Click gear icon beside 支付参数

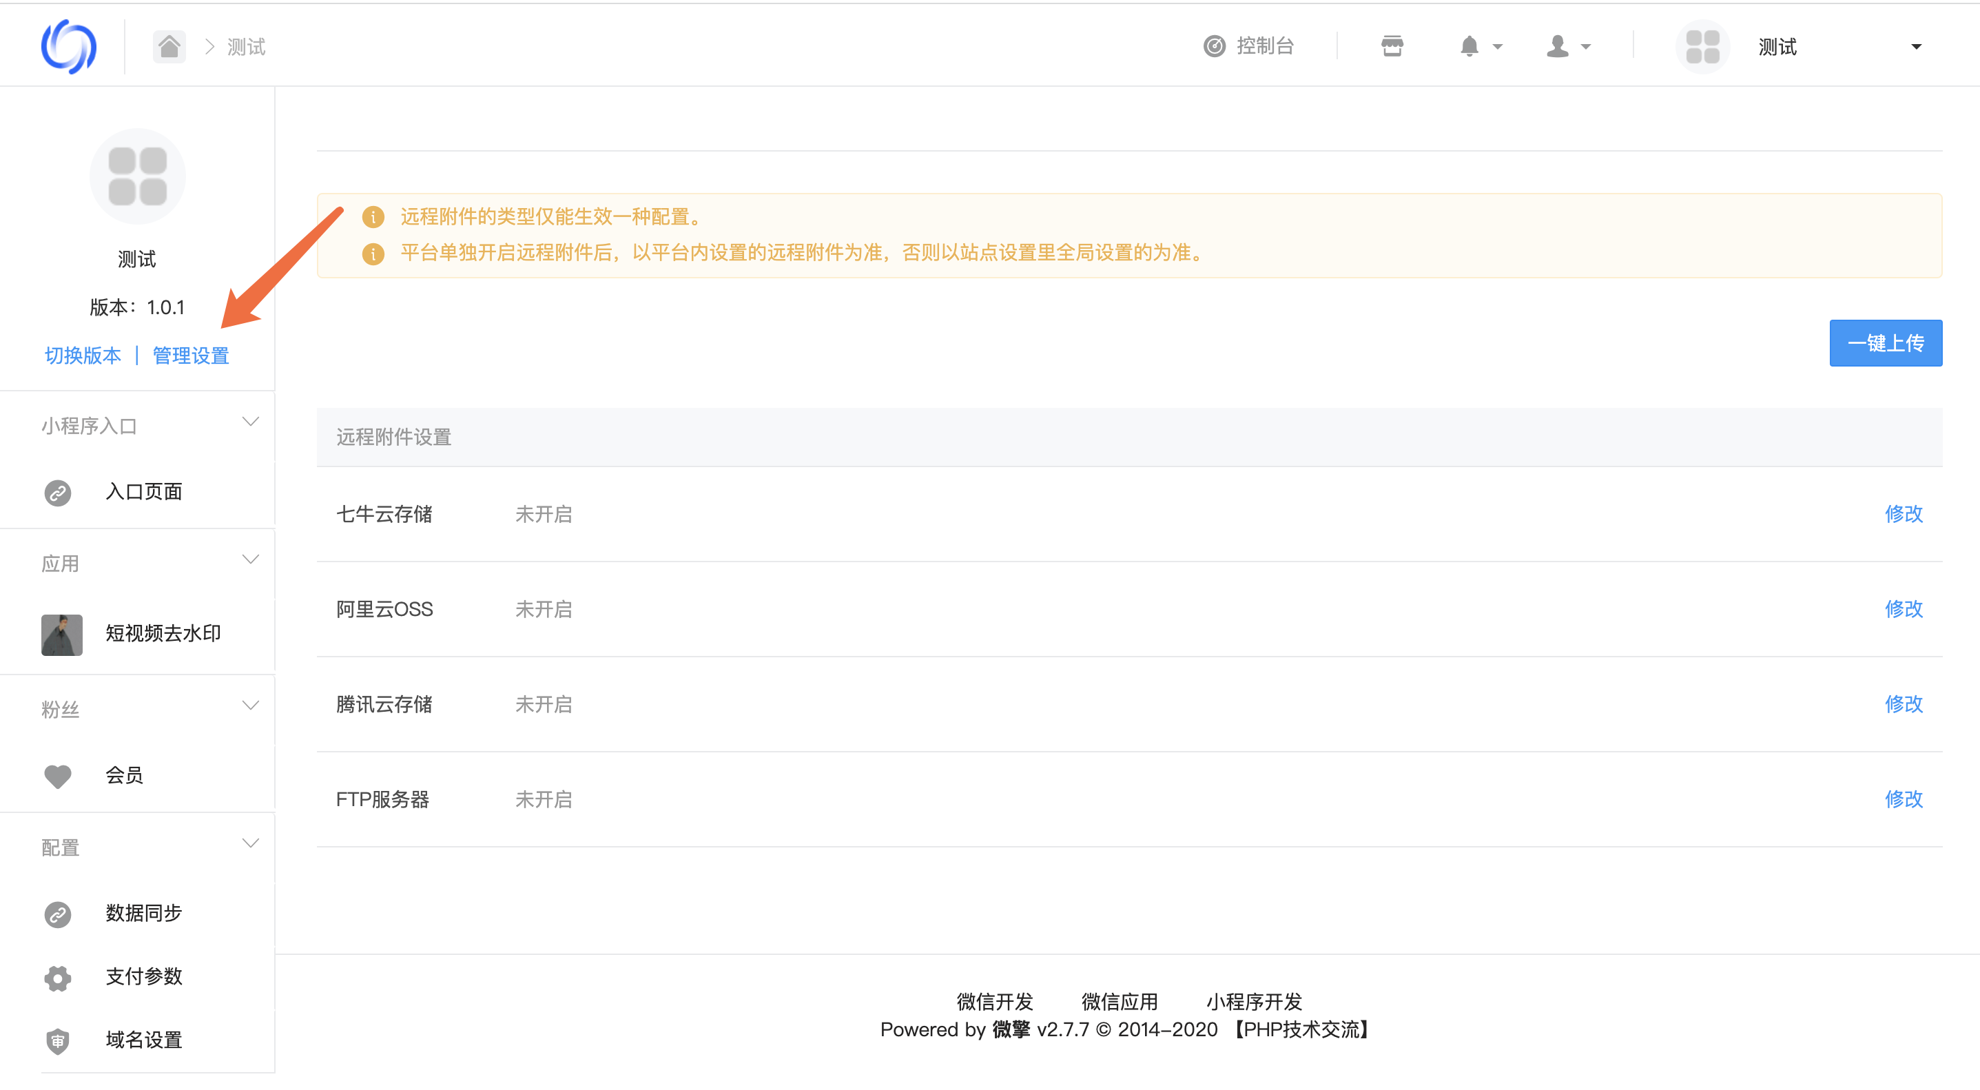58,978
